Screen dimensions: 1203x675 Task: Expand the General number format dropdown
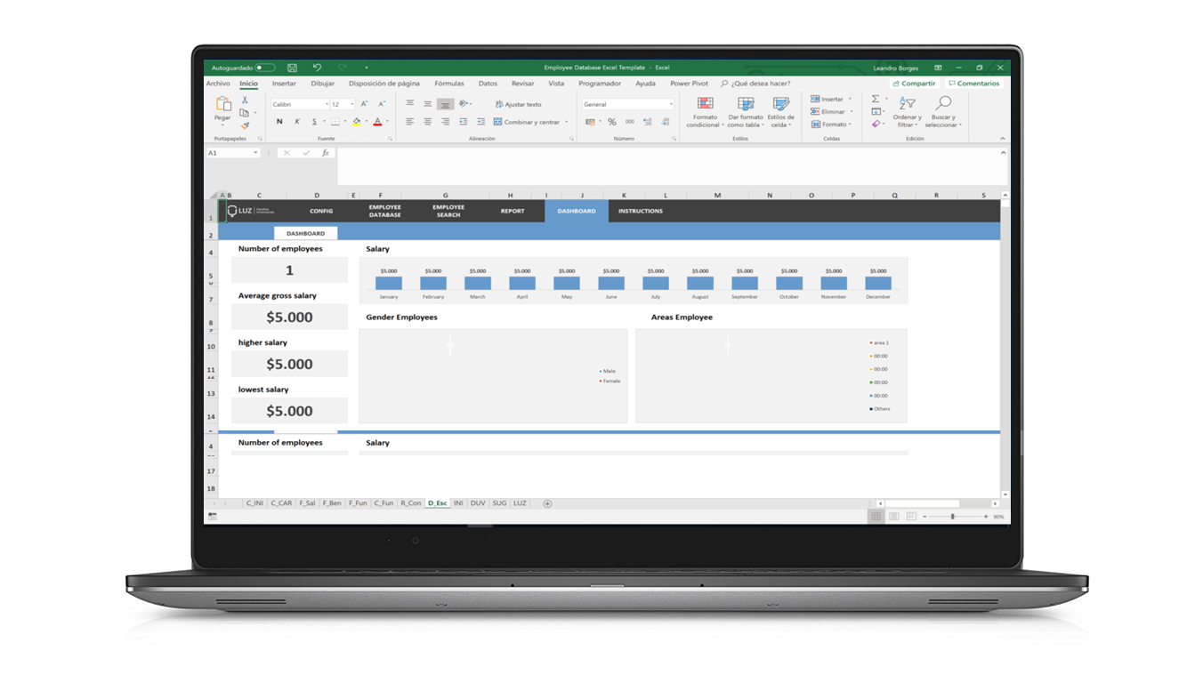coord(670,104)
